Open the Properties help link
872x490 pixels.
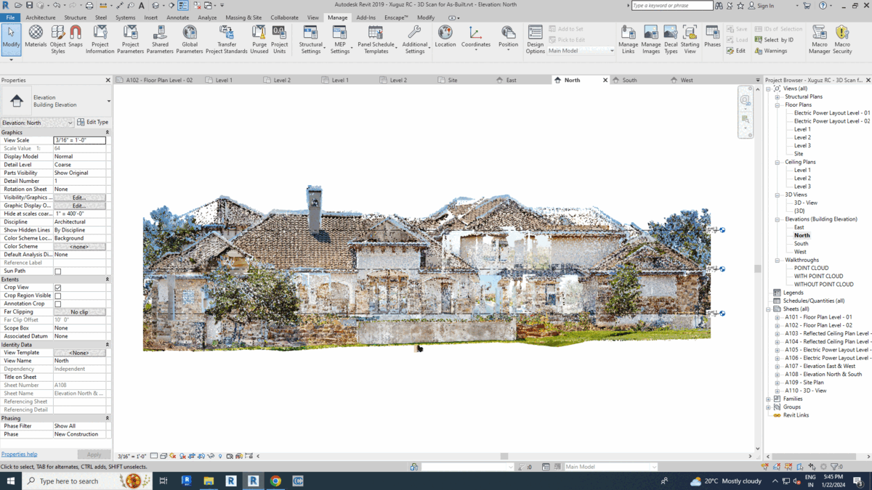point(20,454)
